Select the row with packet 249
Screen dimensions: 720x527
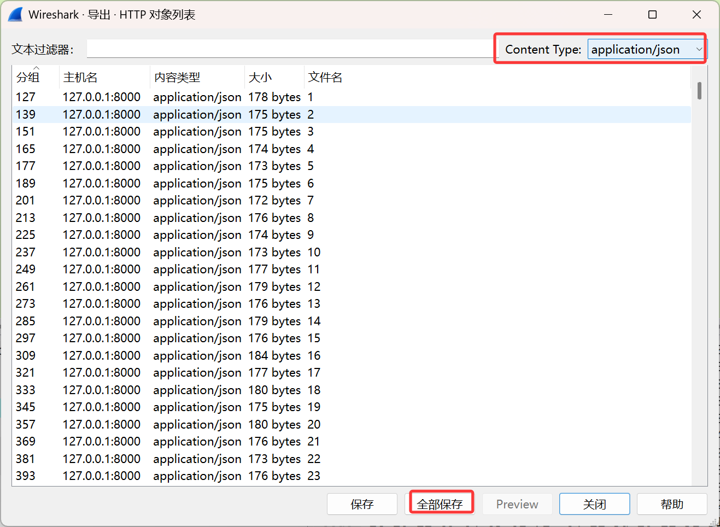click(x=352, y=270)
